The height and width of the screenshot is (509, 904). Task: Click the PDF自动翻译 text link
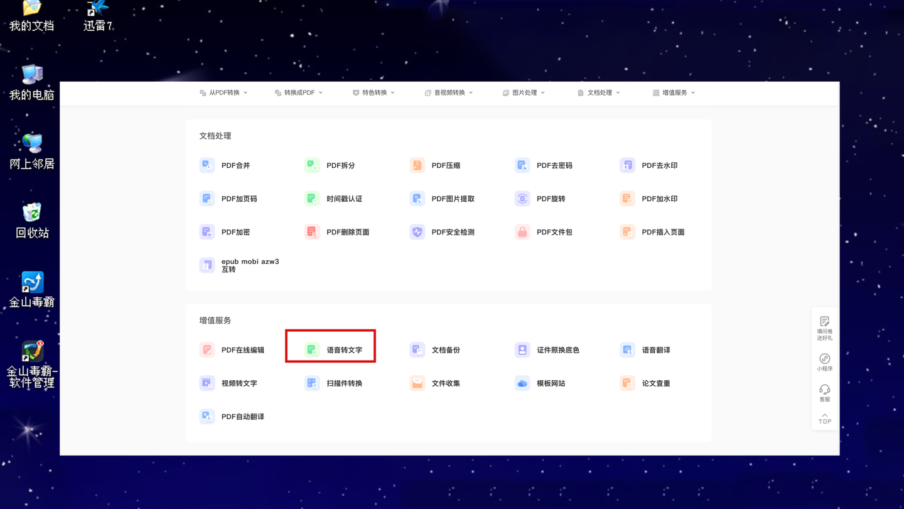[x=243, y=417]
